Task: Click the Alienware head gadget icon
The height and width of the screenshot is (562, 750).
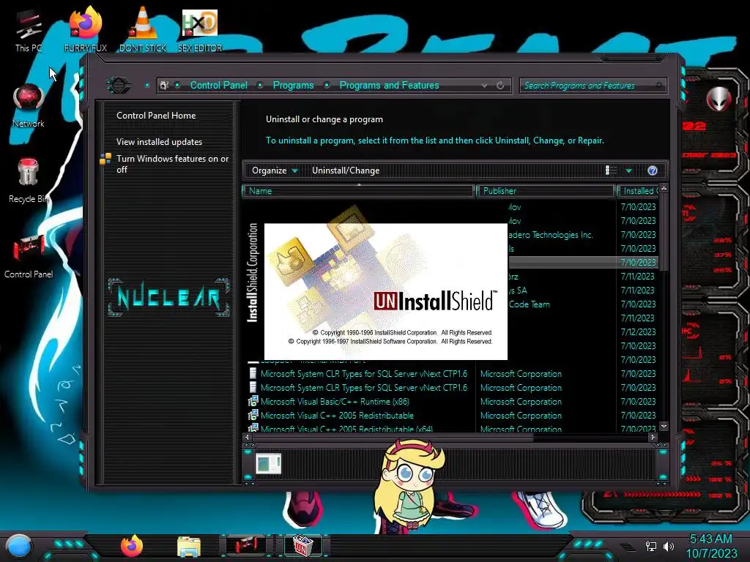Action: [x=719, y=99]
